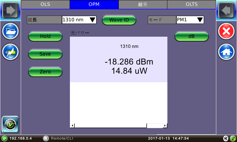Click the Save button

click(x=45, y=54)
